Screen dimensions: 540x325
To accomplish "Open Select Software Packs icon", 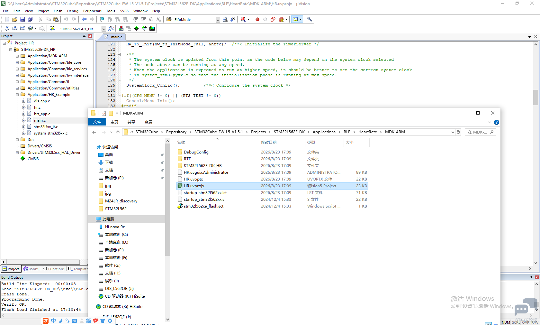I will [x=144, y=28].
